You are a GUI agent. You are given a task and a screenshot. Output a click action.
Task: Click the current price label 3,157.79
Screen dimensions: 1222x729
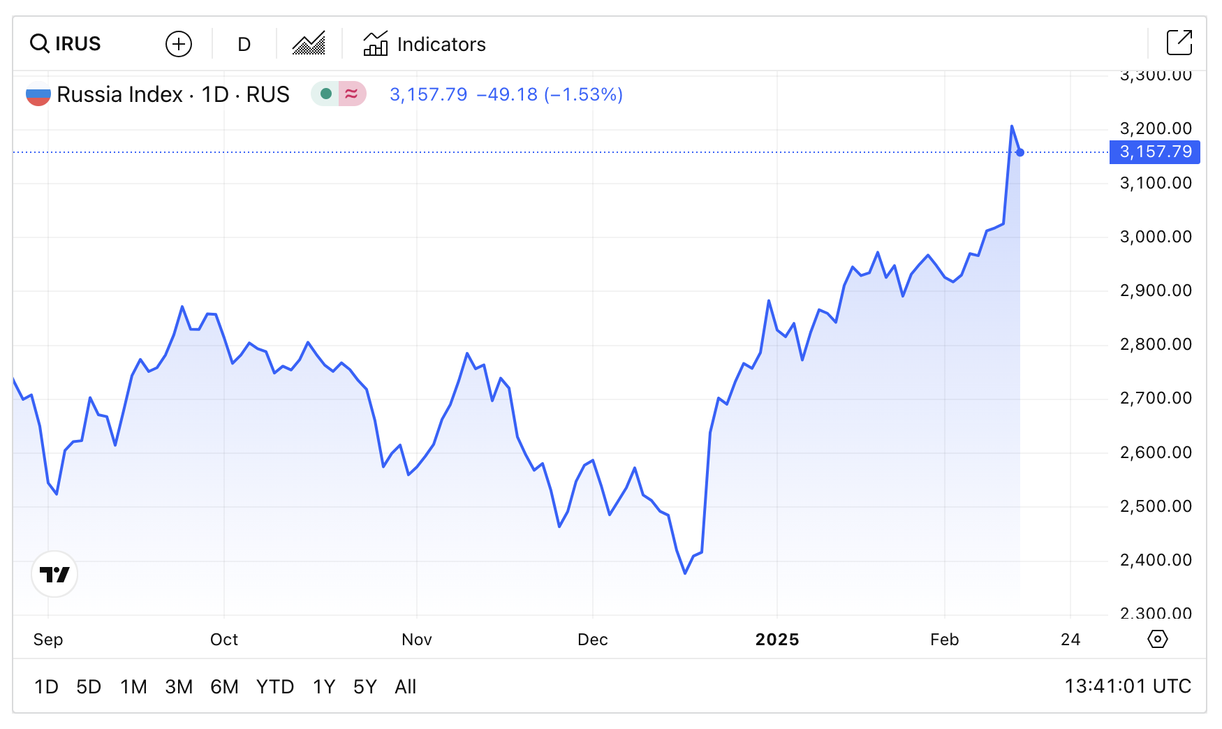(1155, 152)
